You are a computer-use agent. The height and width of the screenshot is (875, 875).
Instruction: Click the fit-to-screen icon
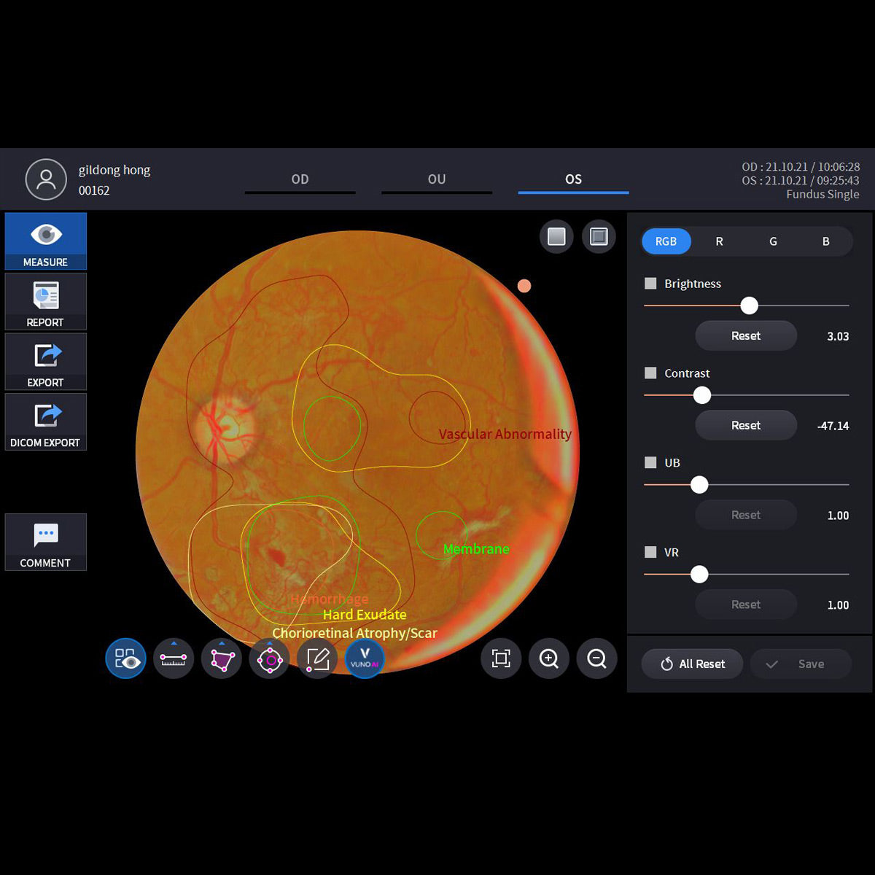pyautogui.click(x=501, y=658)
